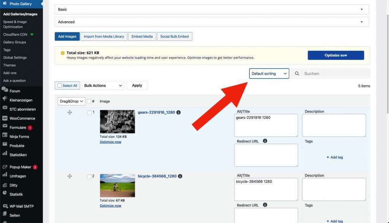This screenshot has width=389, height=223.
Task: Tick the checkbox for image 1
Action: click(89, 113)
